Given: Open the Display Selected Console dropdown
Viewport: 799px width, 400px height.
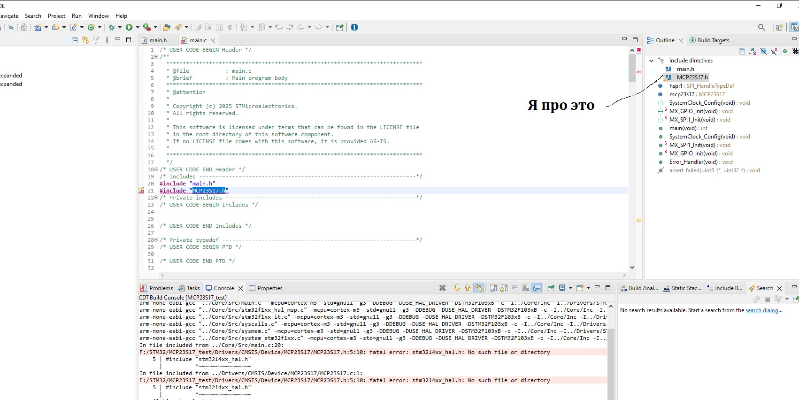Looking at the screenshot, I should [570, 288].
